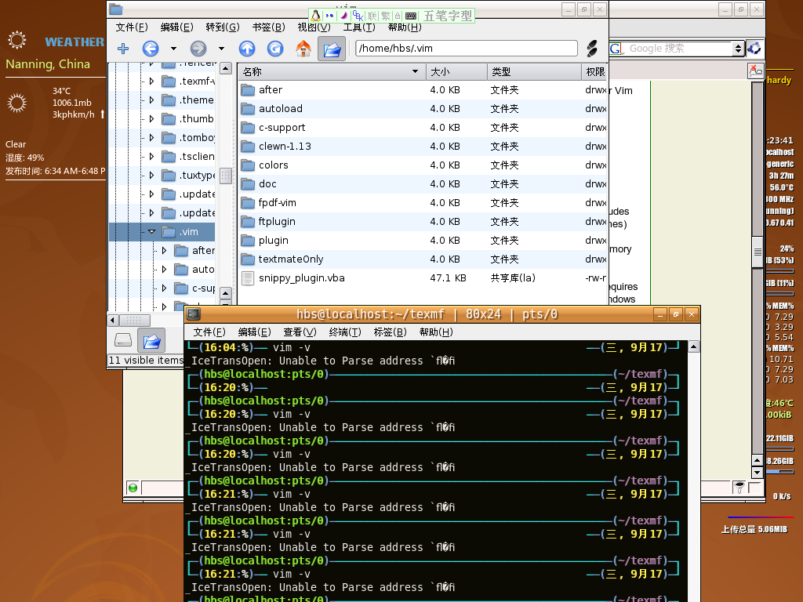
Task: Click the terminal scrollbar up arrow
Action: [x=693, y=347]
